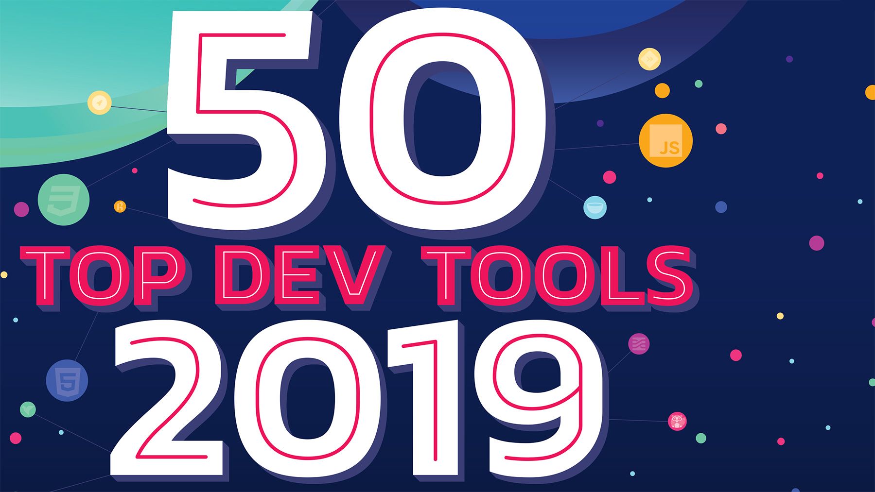This screenshot has height=492, width=875.
Task: Click the teal bowl icon above TOOLS
Action: coord(594,207)
